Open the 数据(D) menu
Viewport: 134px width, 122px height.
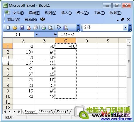(116, 13)
